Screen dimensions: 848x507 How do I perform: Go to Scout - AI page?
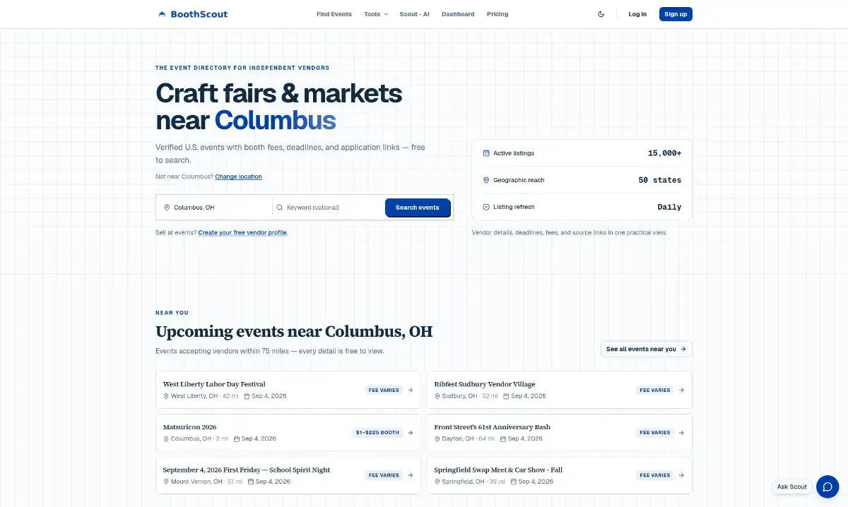[414, 14]
